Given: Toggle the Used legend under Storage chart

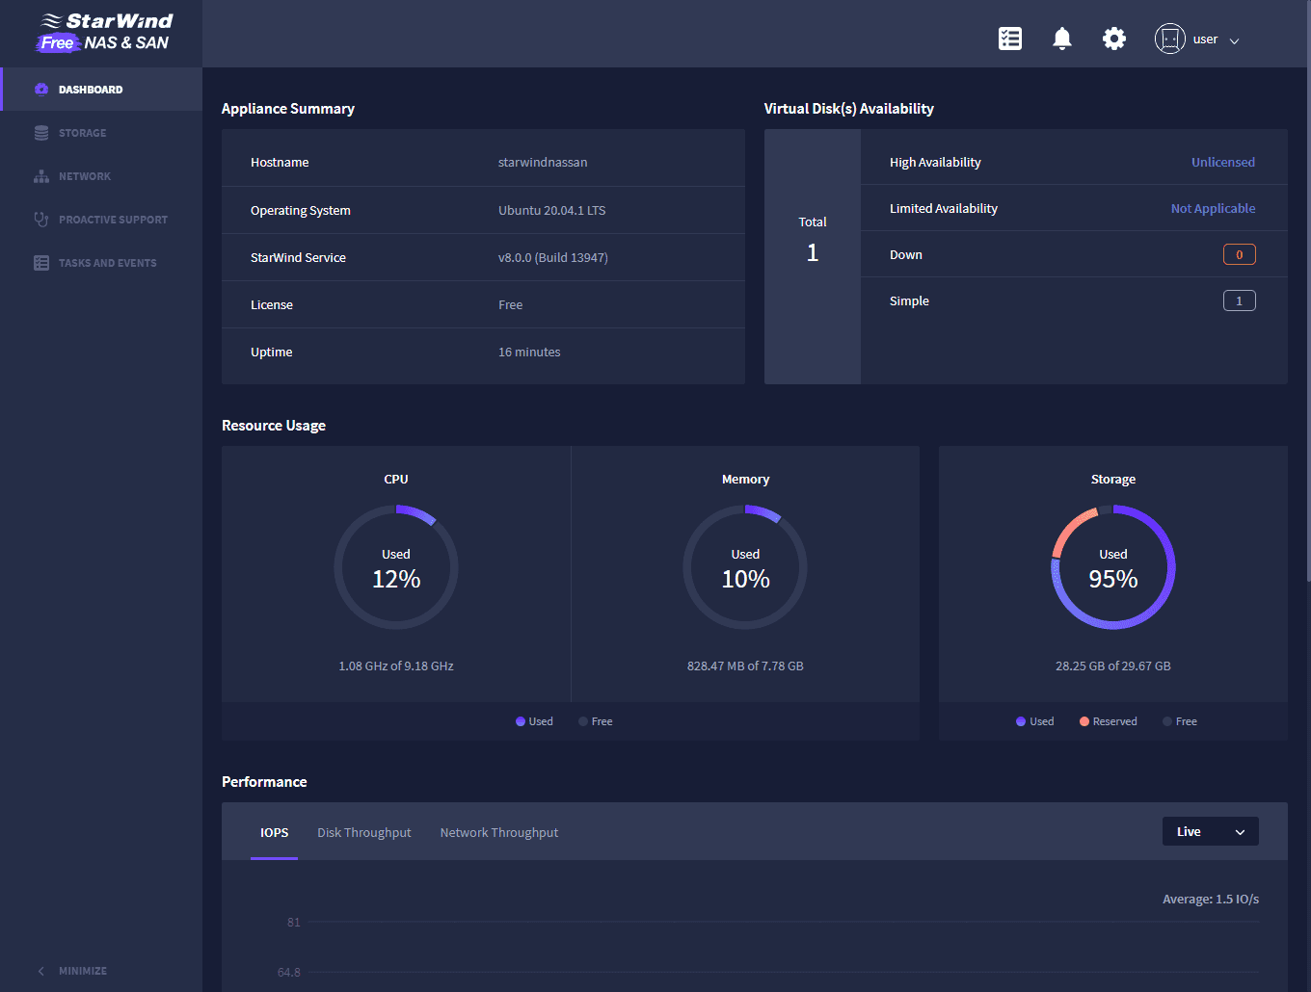Looking at the screenshot, I should pyautogui.click(x=1035, y=721).
